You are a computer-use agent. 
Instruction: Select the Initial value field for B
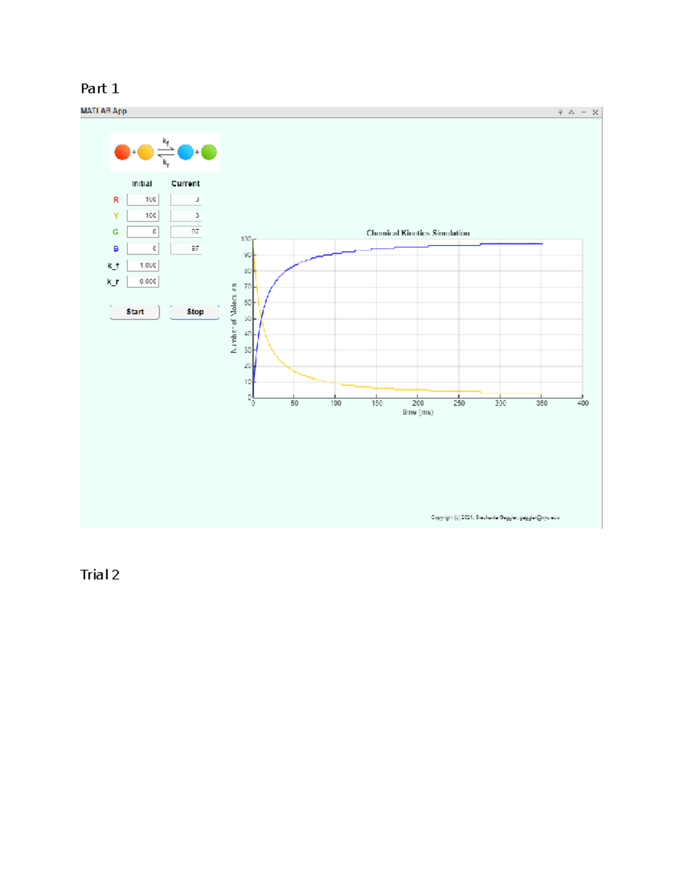point(142,248)
